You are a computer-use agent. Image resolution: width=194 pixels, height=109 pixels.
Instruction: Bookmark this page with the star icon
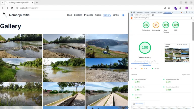(169, 8)
